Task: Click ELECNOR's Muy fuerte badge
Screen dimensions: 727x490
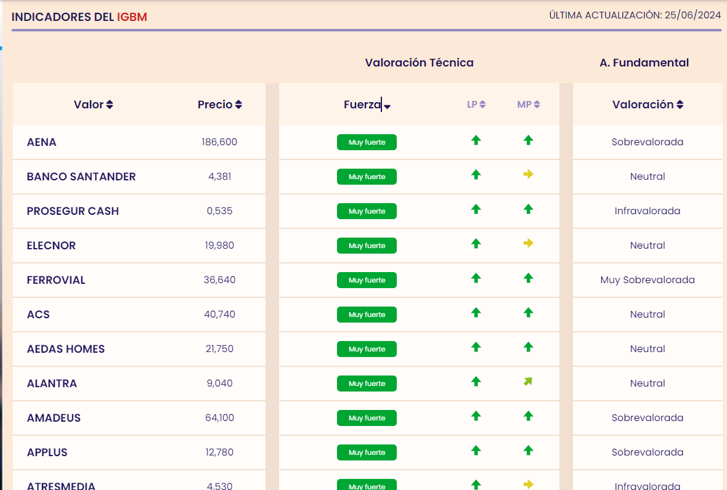Action: tap(367, 246)
